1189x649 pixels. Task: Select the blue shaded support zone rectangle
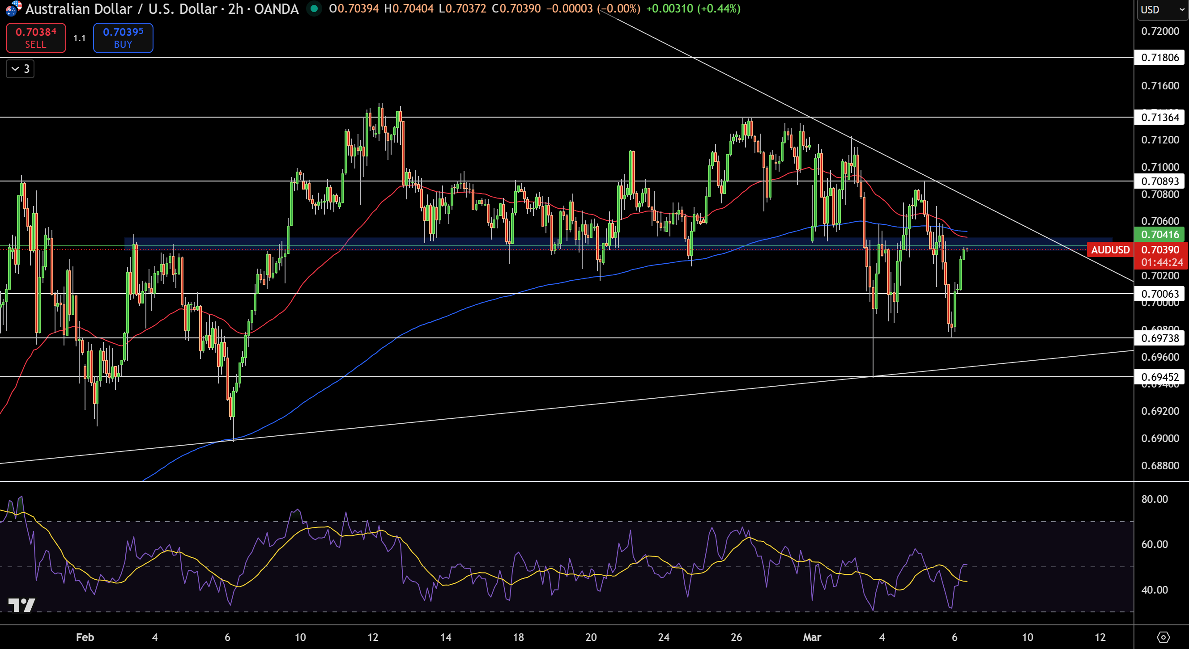pyautogui.click(x=618, y=243)
